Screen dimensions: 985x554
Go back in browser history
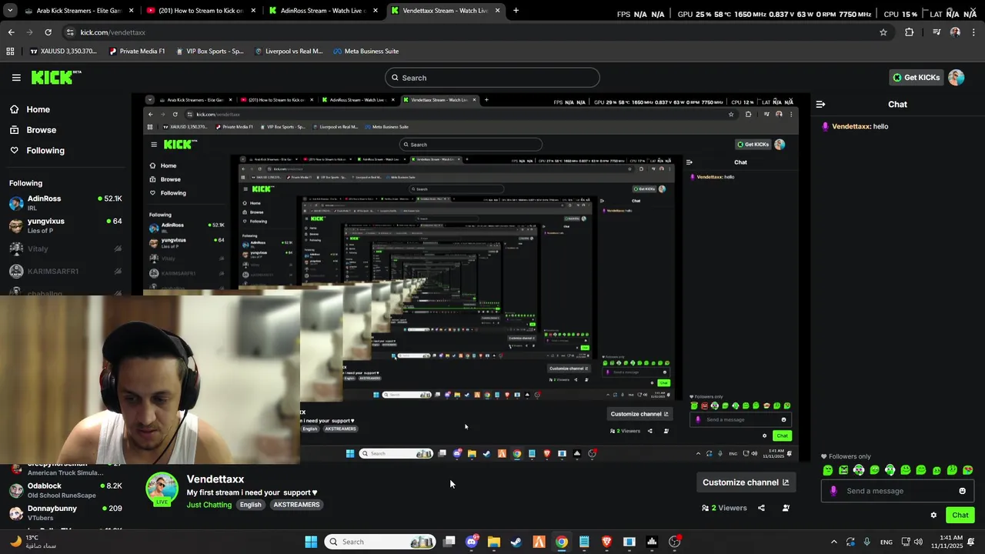tap(11, 32)
